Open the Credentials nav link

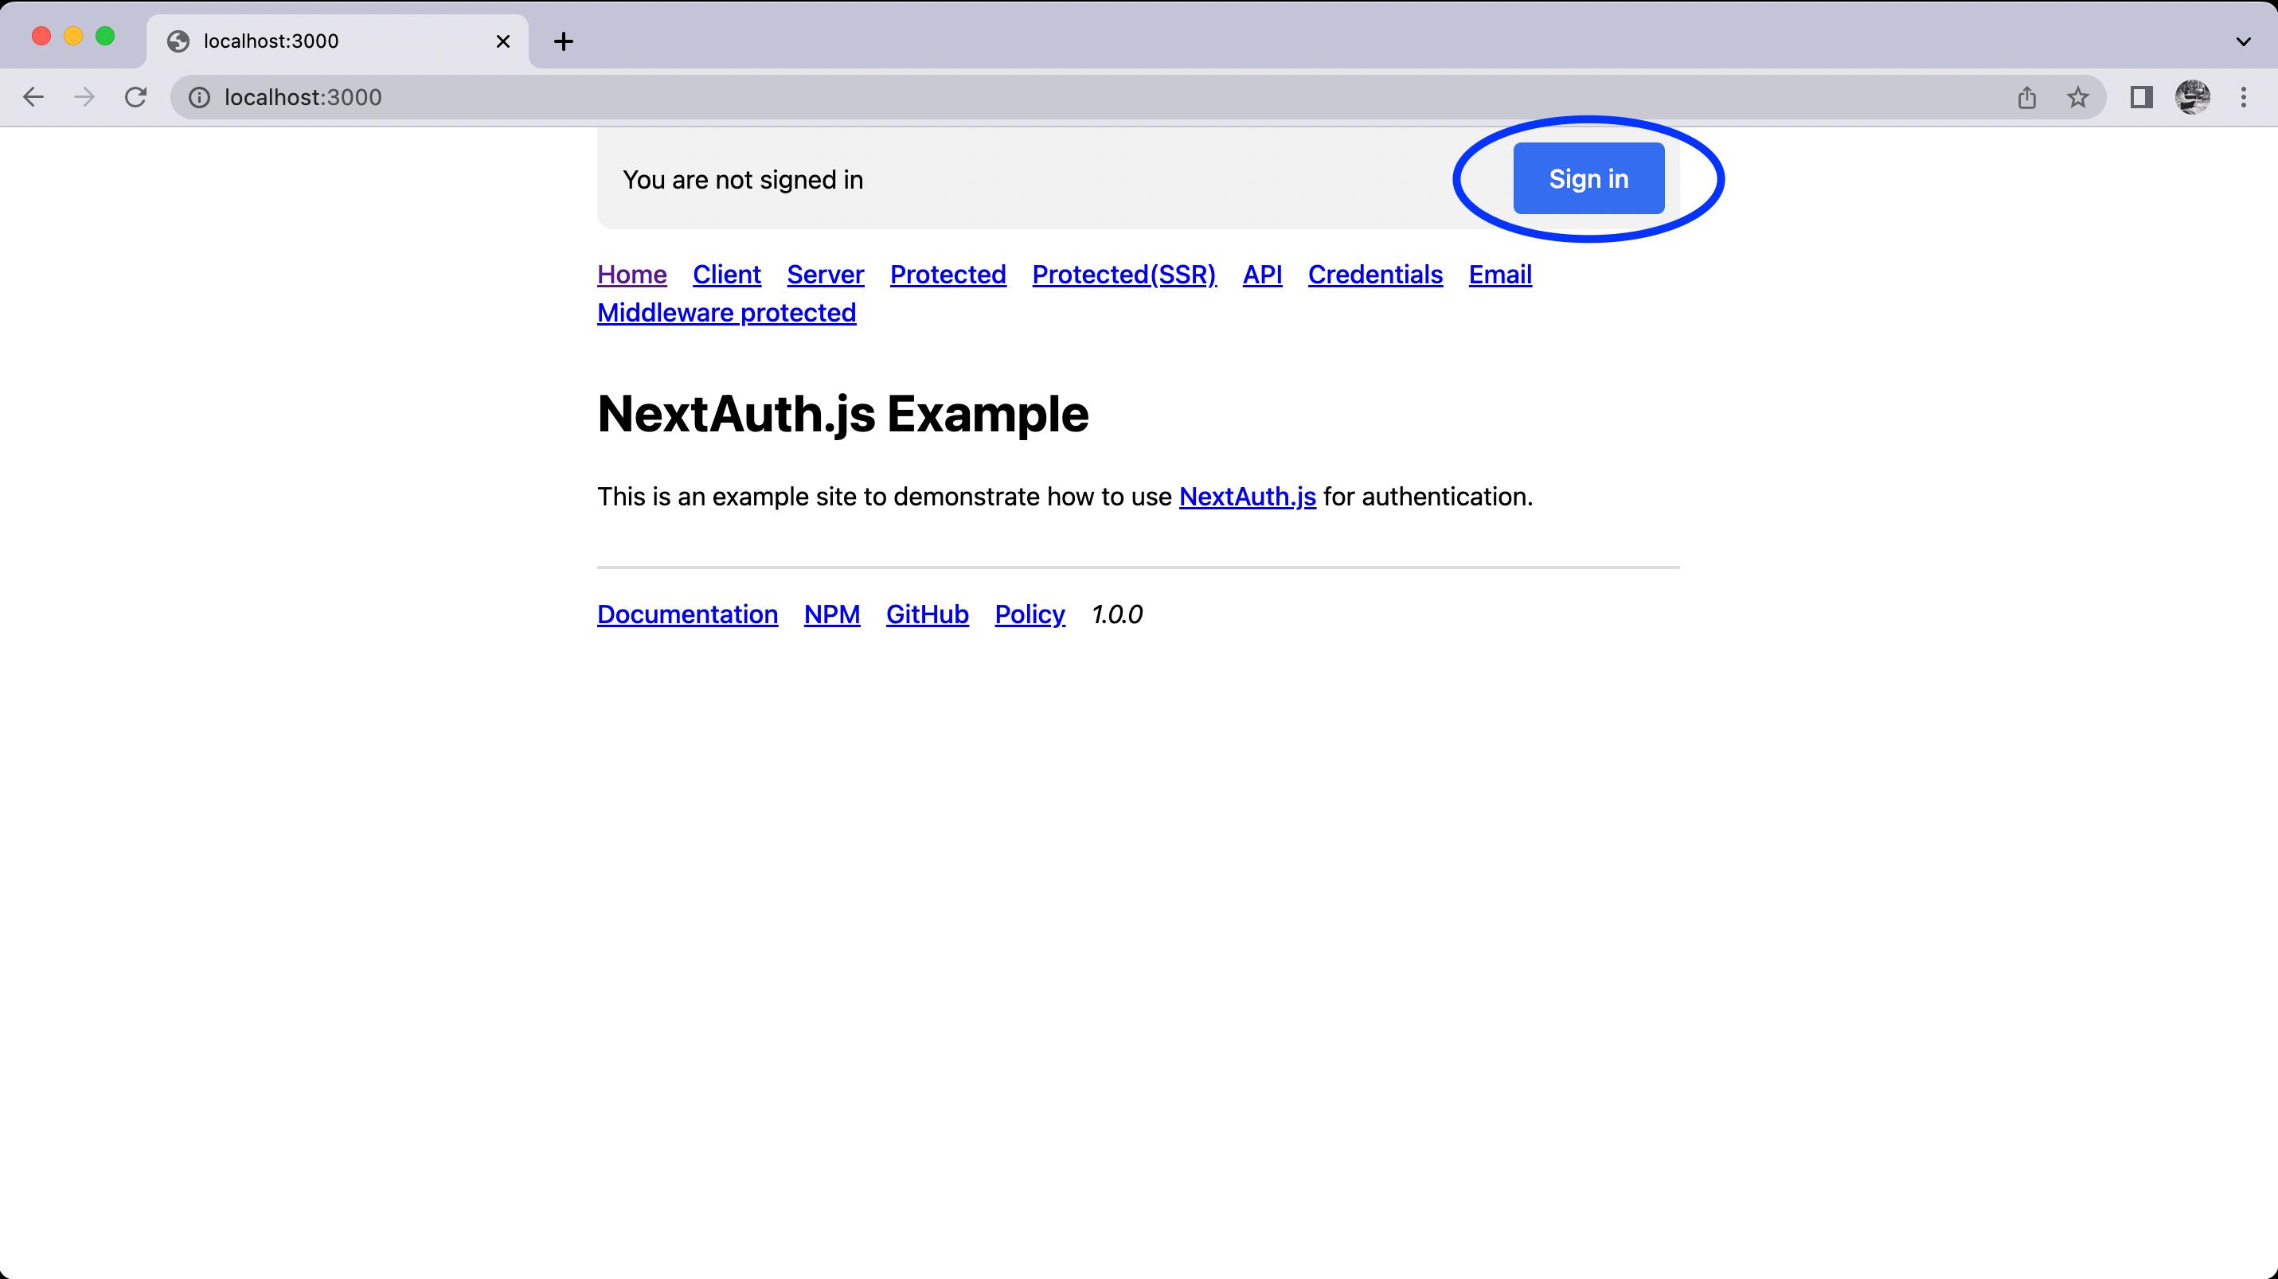tap(1375, 275)
